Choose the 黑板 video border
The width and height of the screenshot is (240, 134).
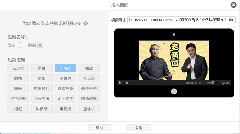pos(42,78)
